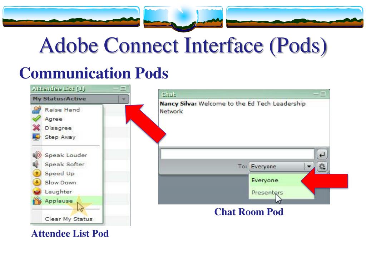
Task: Click the Applause clapping hands icon
Action: pos(37,201)
